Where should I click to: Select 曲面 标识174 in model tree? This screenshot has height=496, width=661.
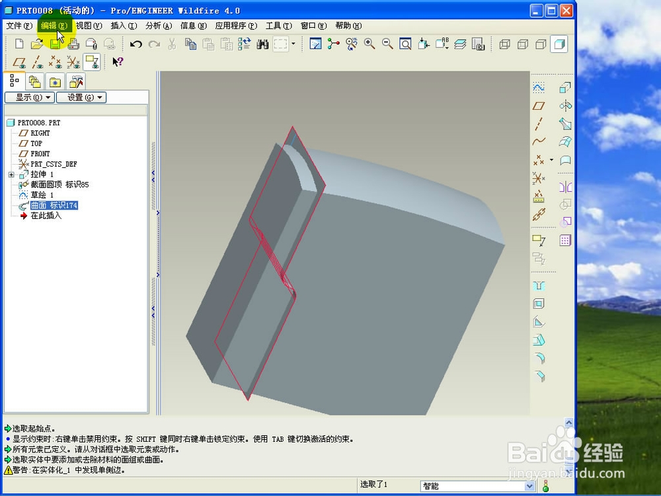tap(54, 206)
